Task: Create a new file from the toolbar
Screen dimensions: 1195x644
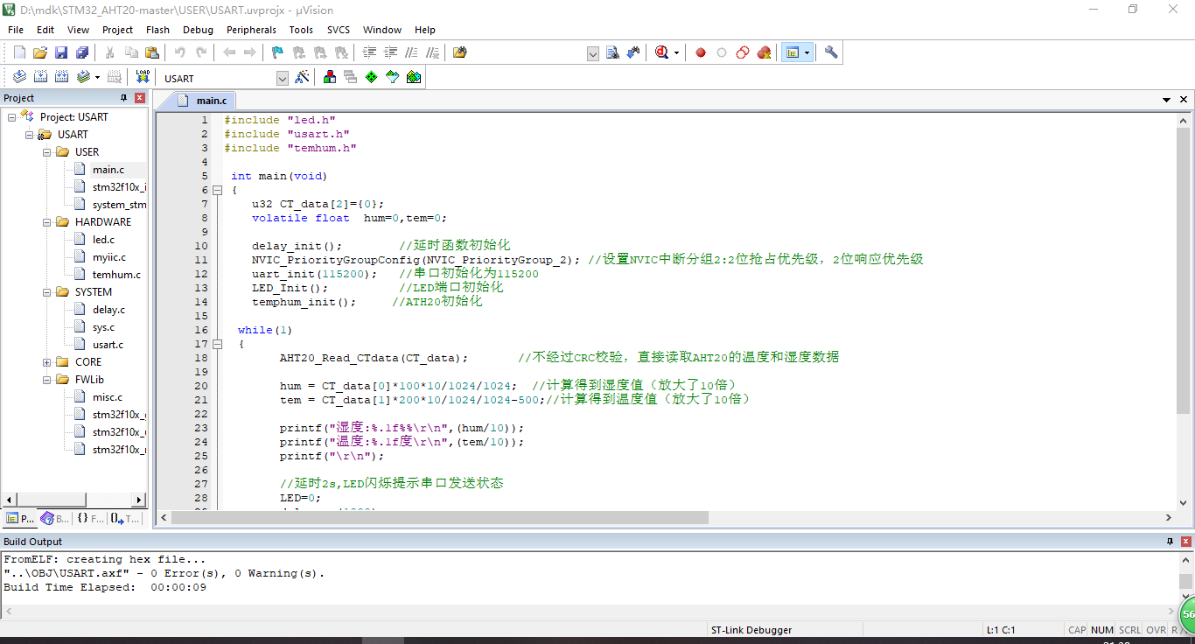Action: tap(19, 52)
